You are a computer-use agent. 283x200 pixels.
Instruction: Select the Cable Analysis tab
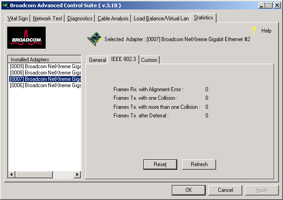(113, 19)
